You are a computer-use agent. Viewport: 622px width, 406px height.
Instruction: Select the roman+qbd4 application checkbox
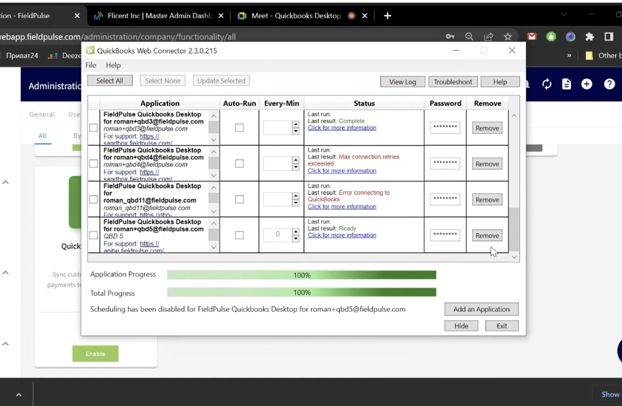(x=93, y=163)
